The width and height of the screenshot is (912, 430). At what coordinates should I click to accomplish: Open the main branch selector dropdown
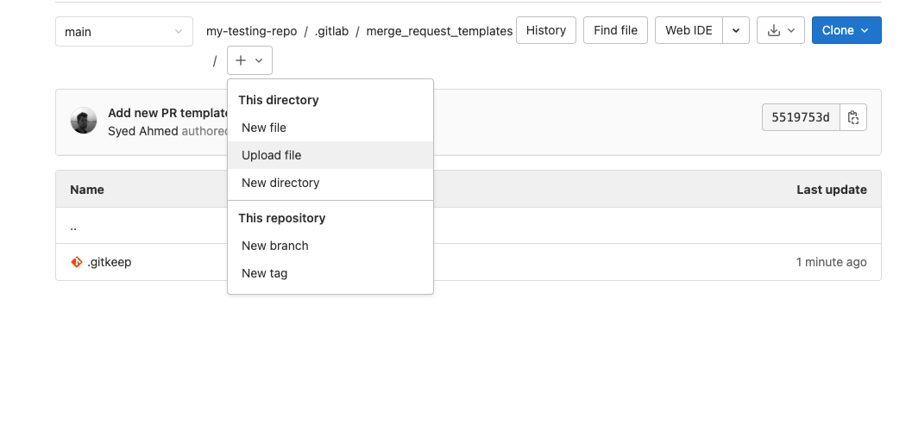[x=124, y=32]
